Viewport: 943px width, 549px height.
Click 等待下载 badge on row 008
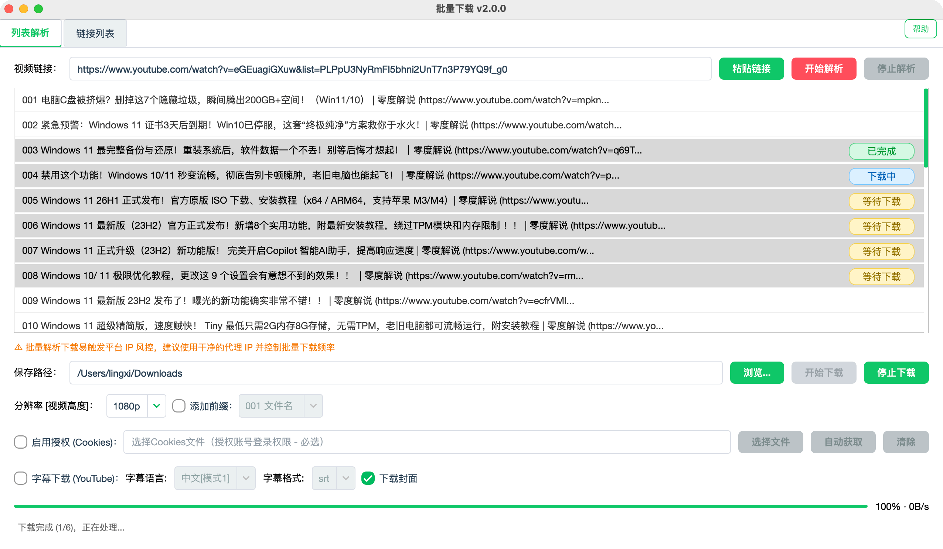(881, 277)
